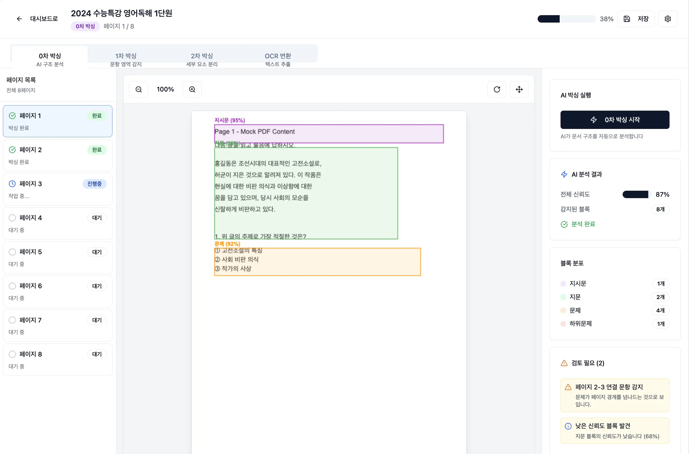This screenshot has height=454, width=689.
Task: Switch to the 1차 박싱 tab
Action: (126, 59)
